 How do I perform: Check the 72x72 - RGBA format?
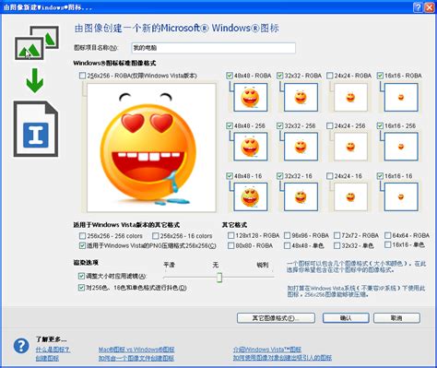[x=337, y=235]
